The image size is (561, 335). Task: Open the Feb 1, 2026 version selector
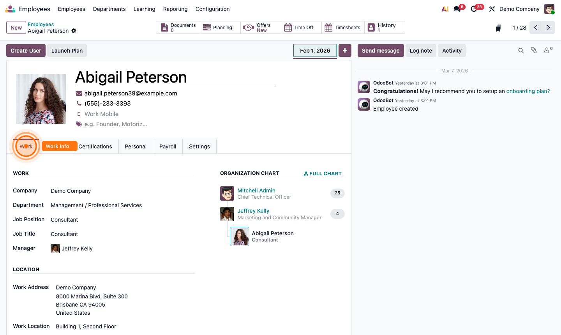(x=315, y=50)
